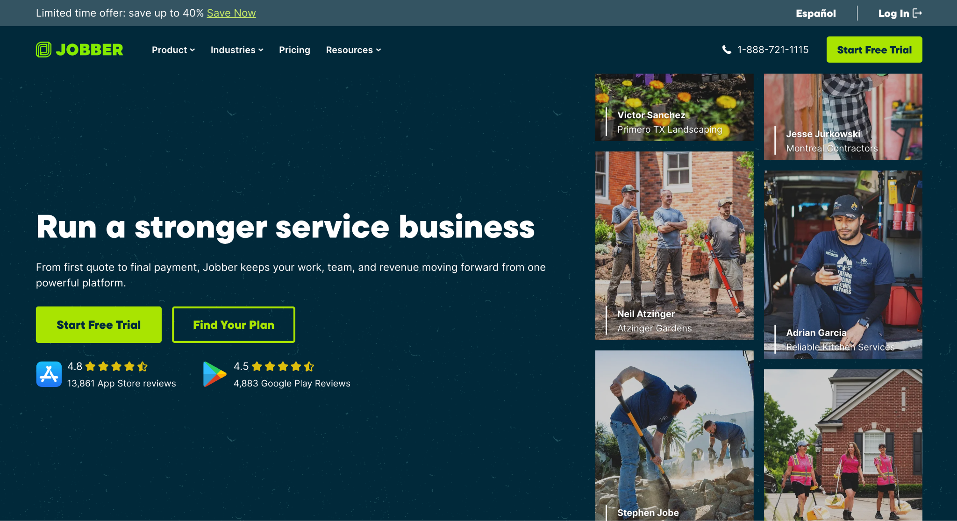The image size is (957, 521).
Task: Click the Log In arrow icon
Action: [x=917, y=13]
